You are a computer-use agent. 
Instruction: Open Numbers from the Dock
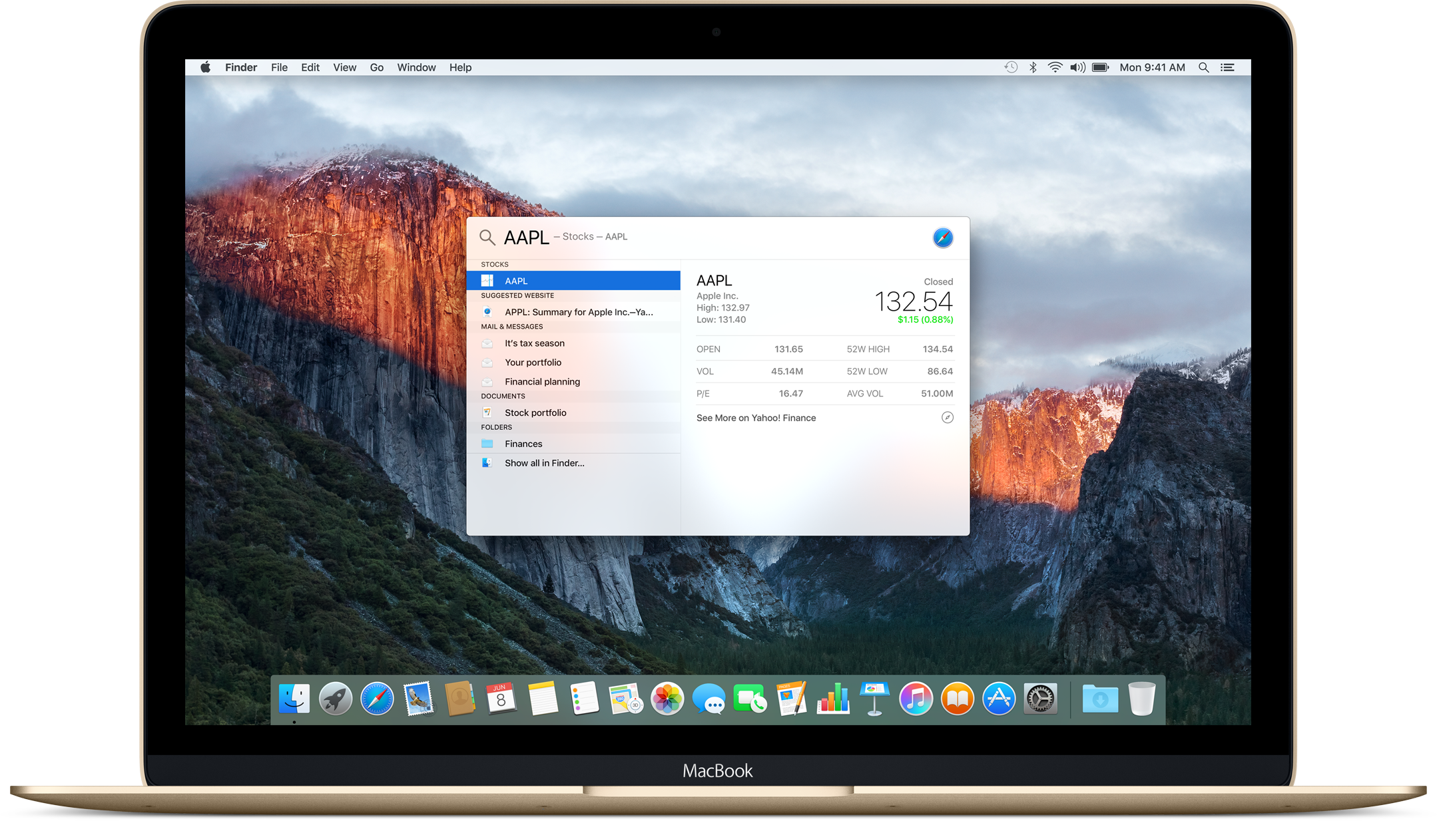pos(833,699)
